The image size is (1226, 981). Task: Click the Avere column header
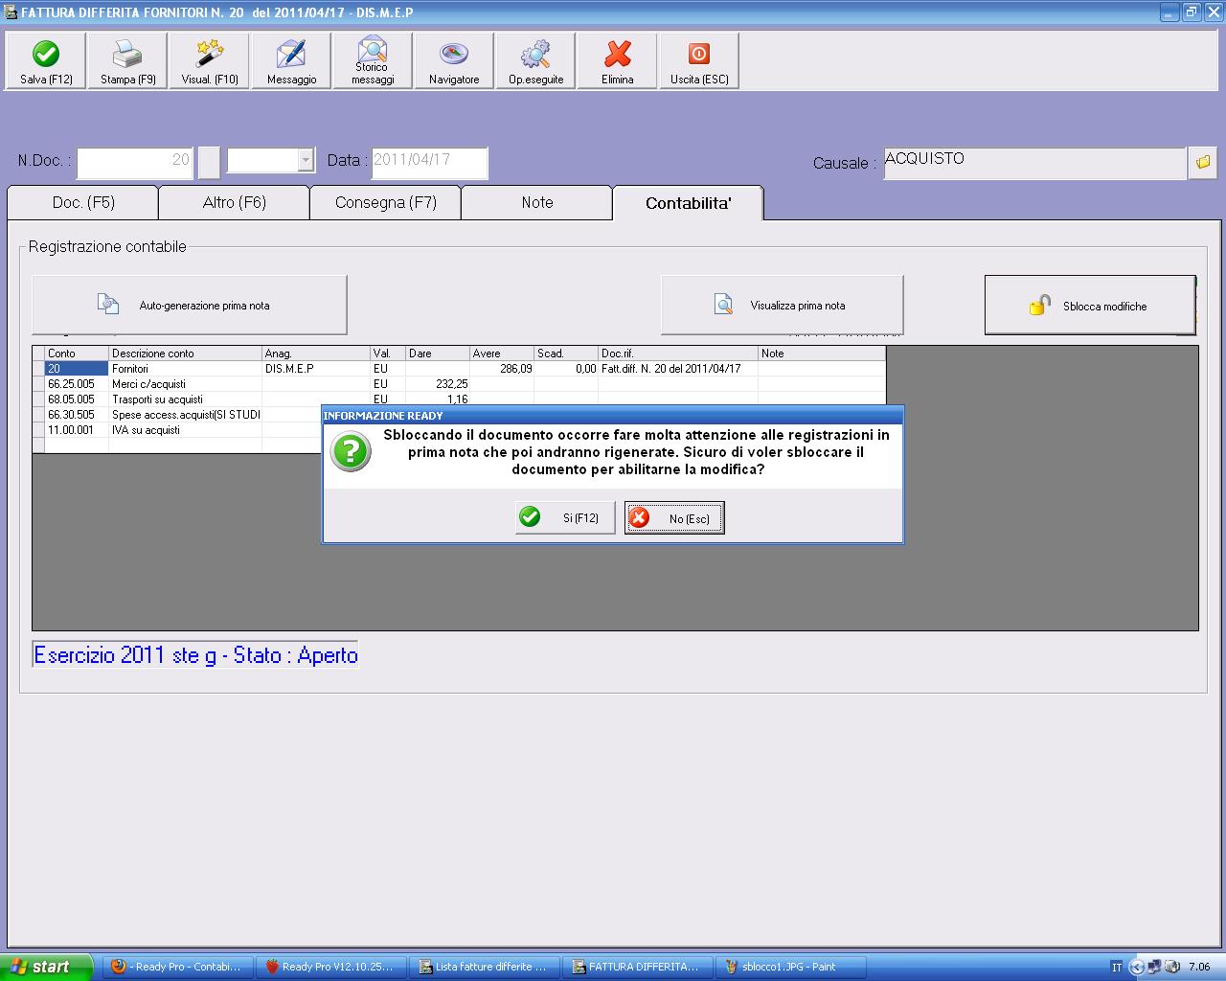502,354
